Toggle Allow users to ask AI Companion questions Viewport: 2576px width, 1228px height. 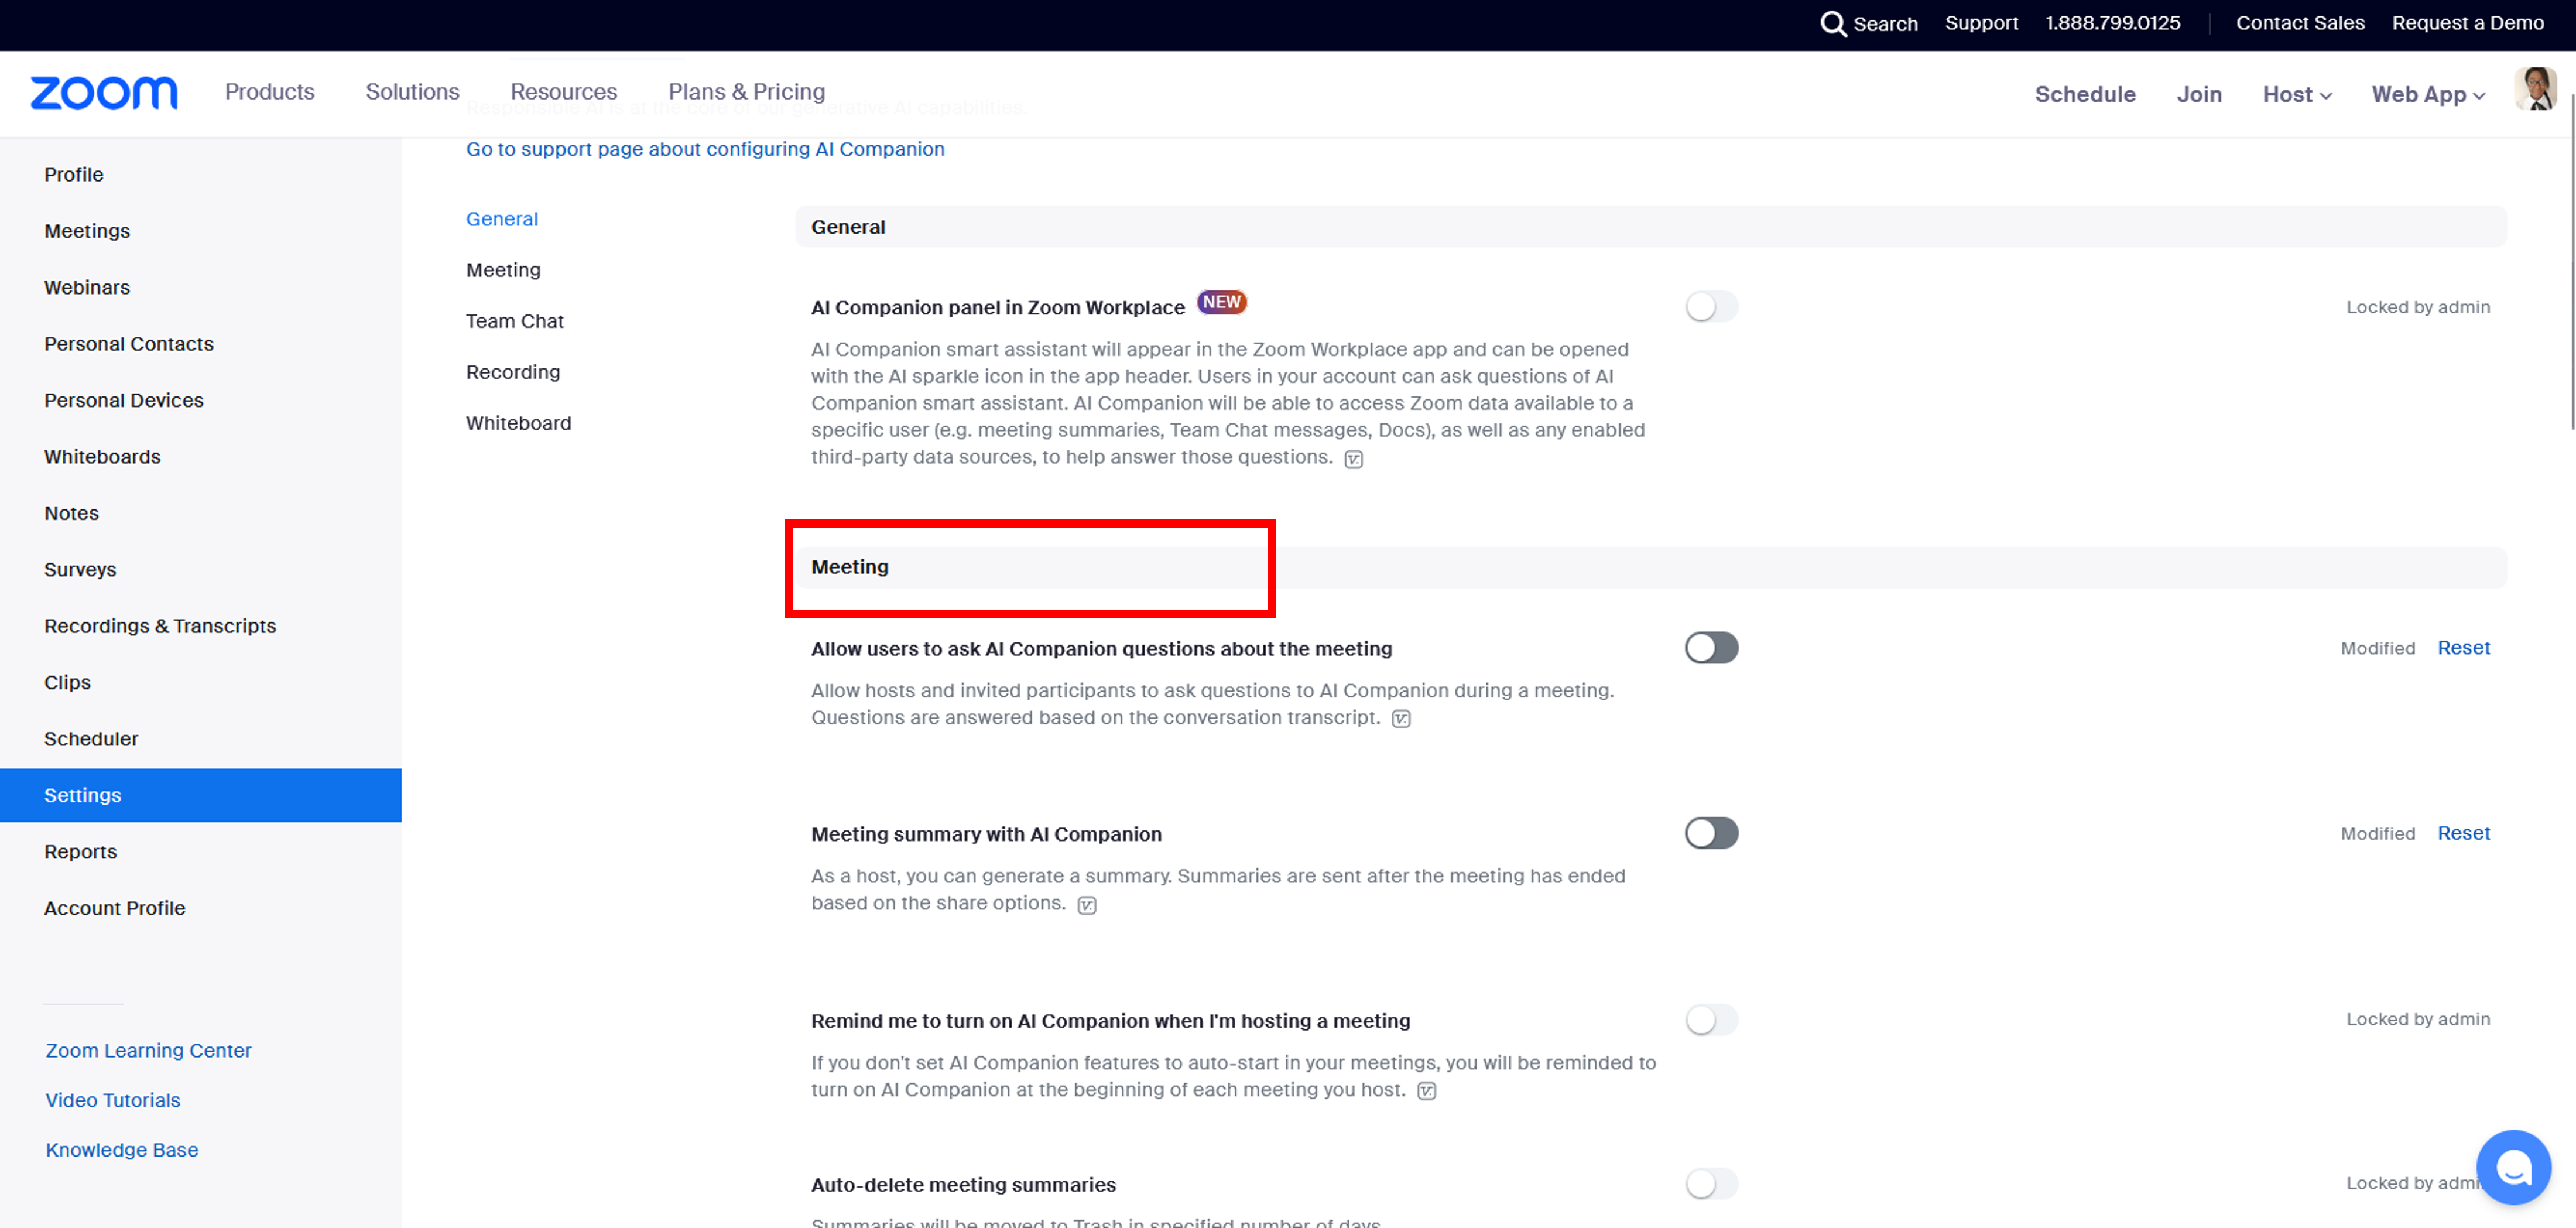[x=1711, y=647]
